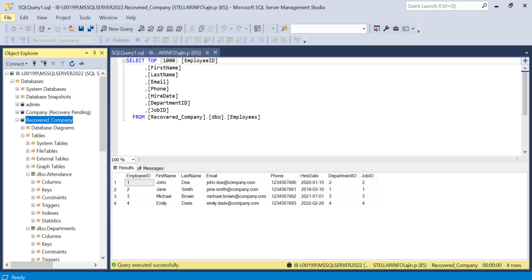Click the Copy icon in toolbar

point(201,29)
